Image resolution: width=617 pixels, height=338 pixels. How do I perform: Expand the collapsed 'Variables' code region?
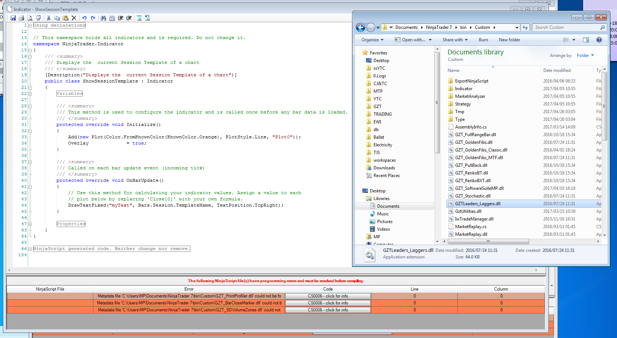[30, 94]
